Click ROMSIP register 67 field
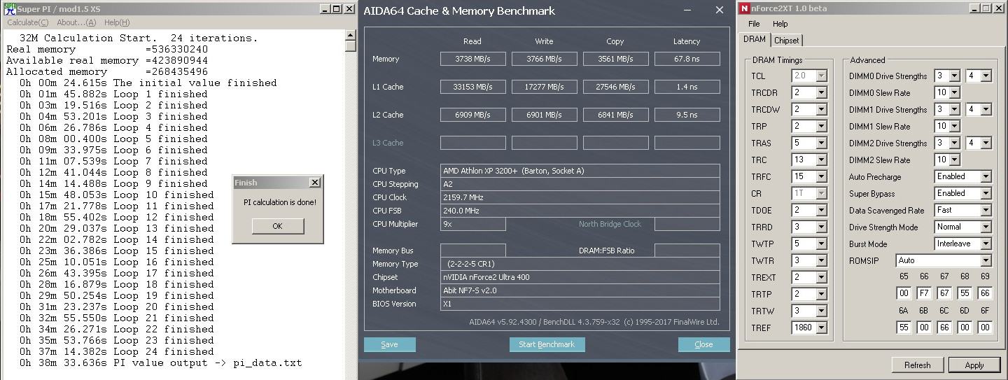This screenshot has height=380, width=1008. 944,293
